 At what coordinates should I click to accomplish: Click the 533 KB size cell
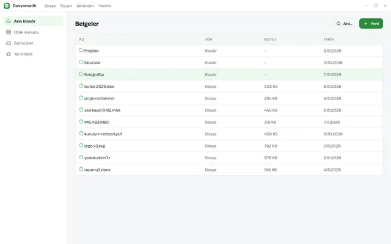tap(271, 87)
